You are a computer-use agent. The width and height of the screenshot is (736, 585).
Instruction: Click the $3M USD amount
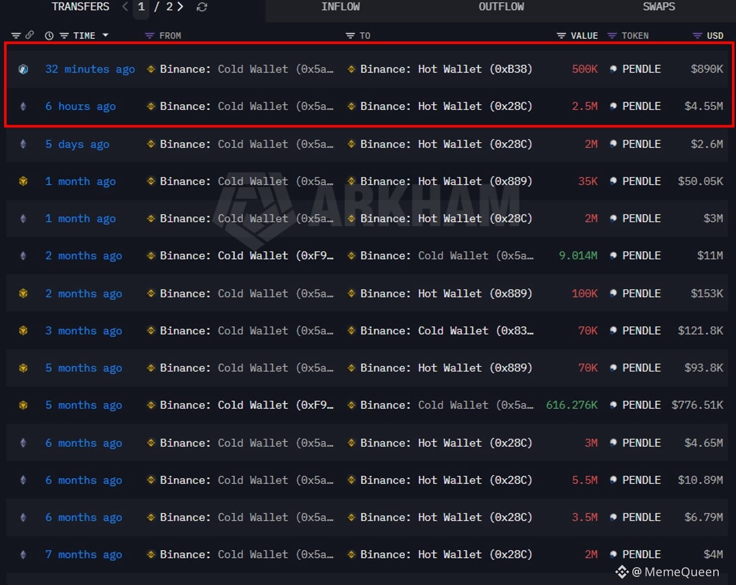tap(713, 219)
